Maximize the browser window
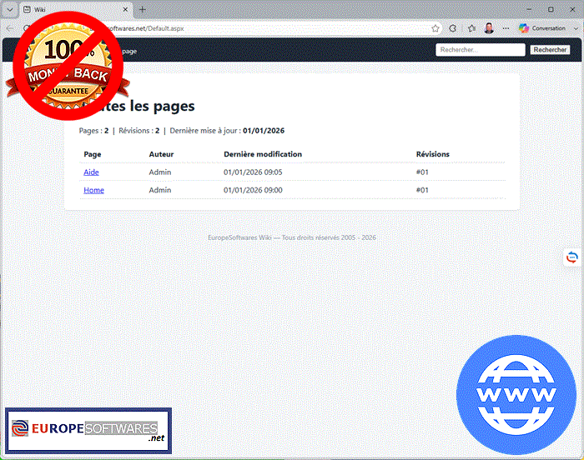Viewport: 584px width, 460px height. 551,10
